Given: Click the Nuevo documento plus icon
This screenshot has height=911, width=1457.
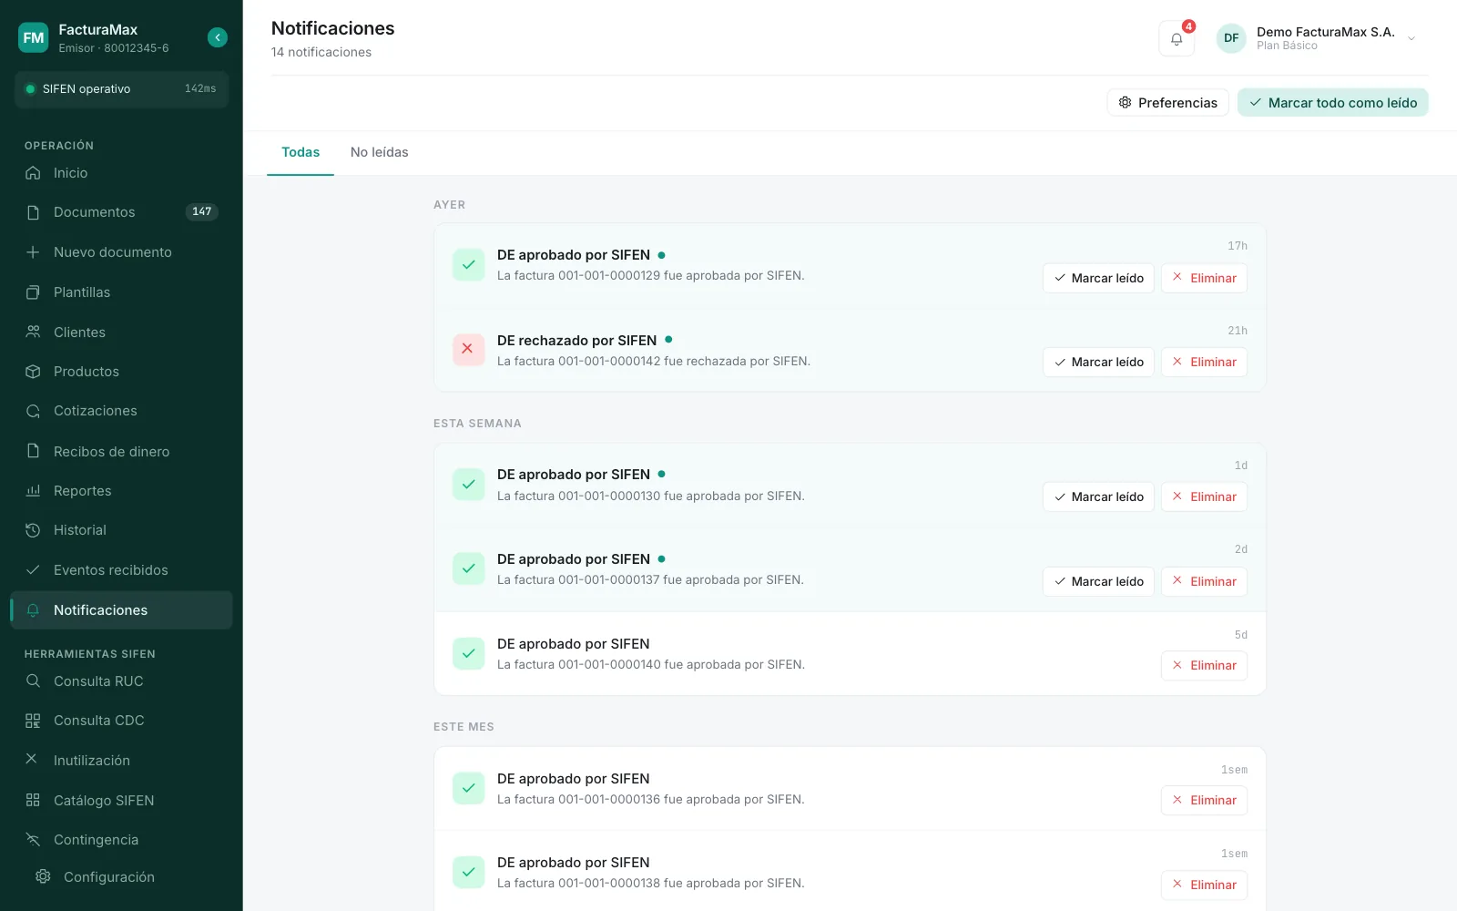Looking at the screenshot, I should pyautogui.click(x=33, y=252).
